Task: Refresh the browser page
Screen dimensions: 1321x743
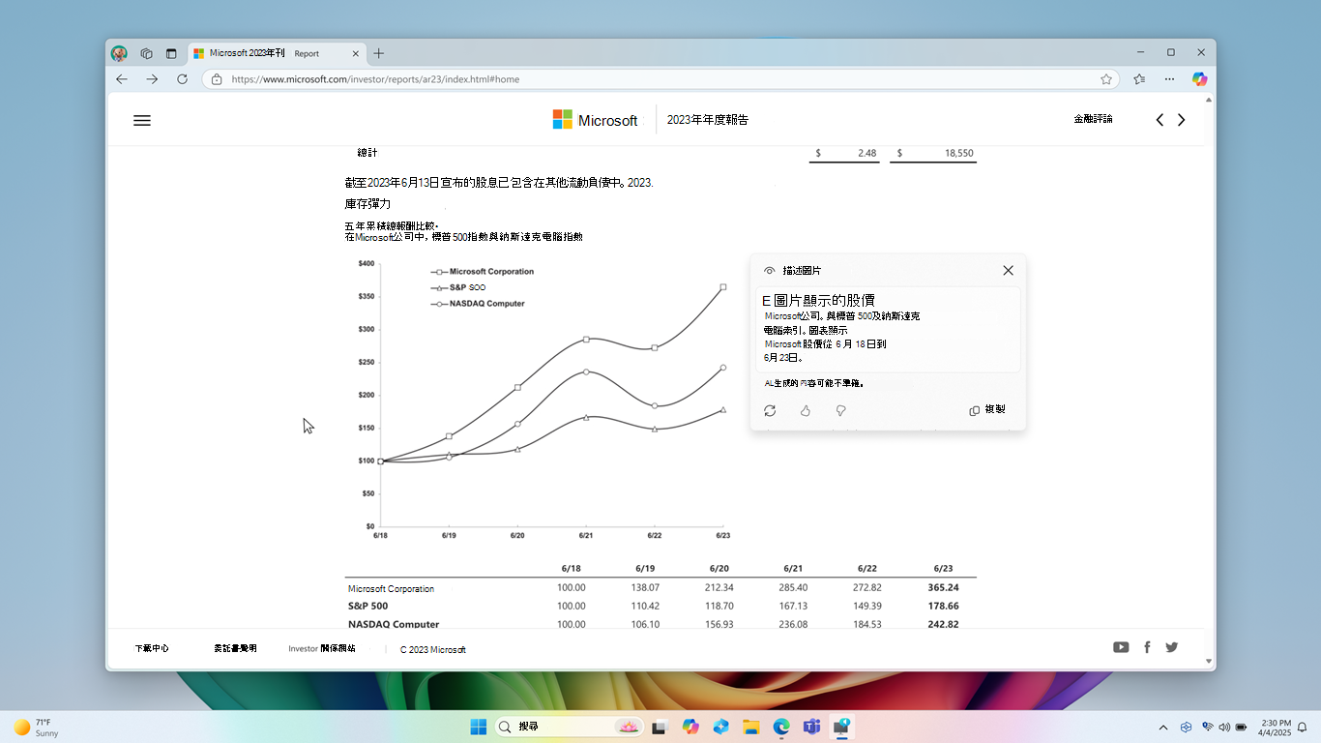Action: [x=182, y=79]
